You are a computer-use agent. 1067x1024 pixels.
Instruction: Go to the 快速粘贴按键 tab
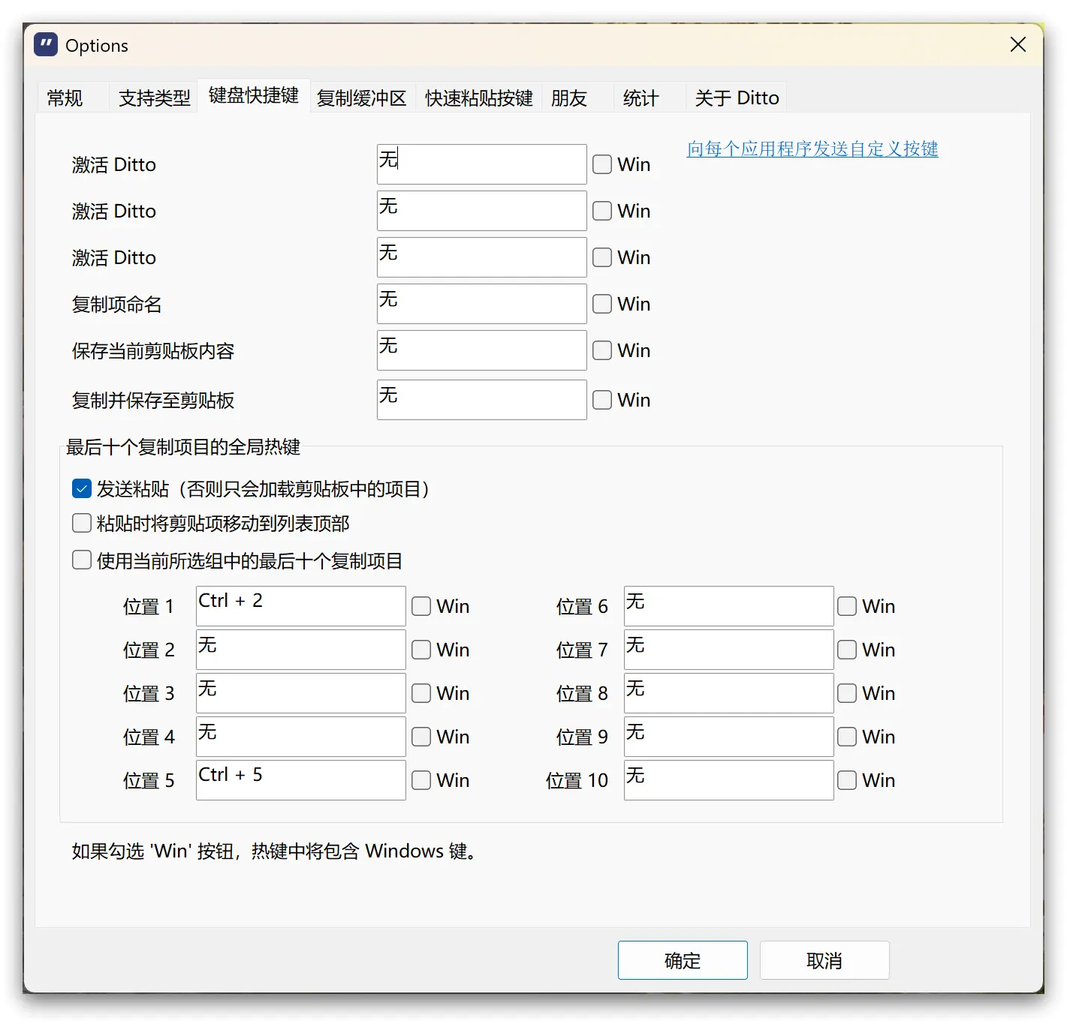478,98
